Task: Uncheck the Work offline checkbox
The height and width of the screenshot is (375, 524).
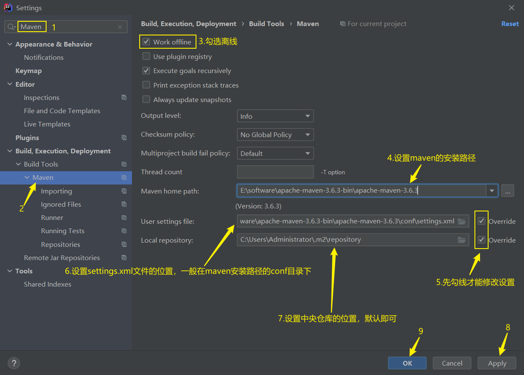Action: pos(146,41)
